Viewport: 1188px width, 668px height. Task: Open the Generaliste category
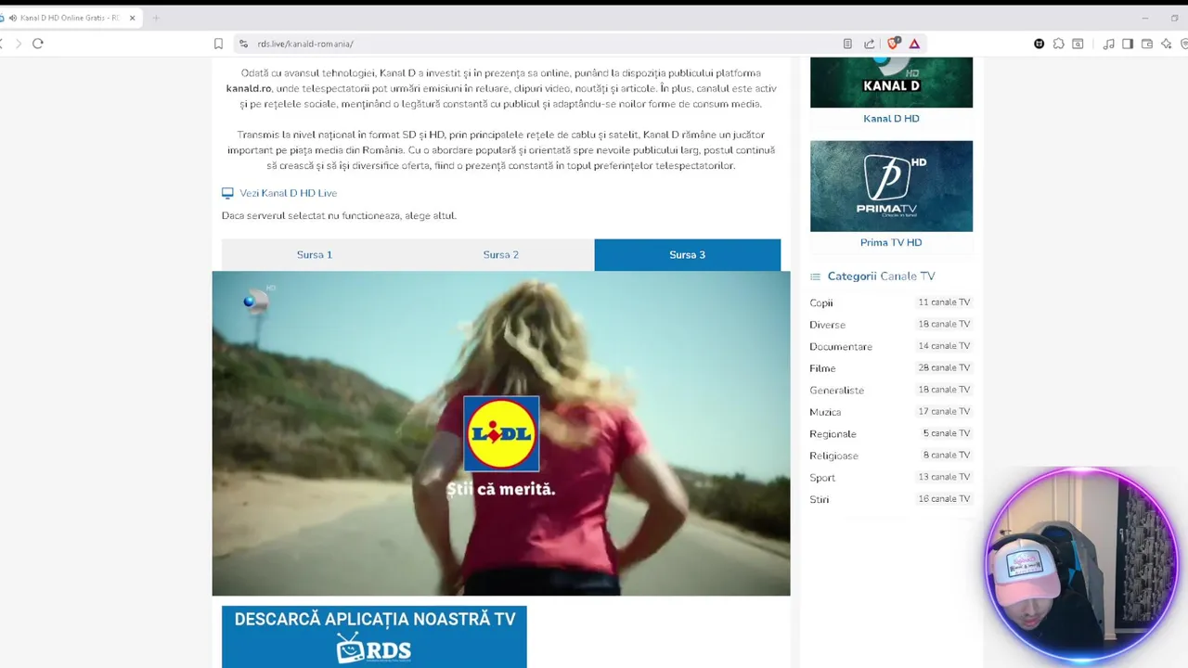(836, 391)
